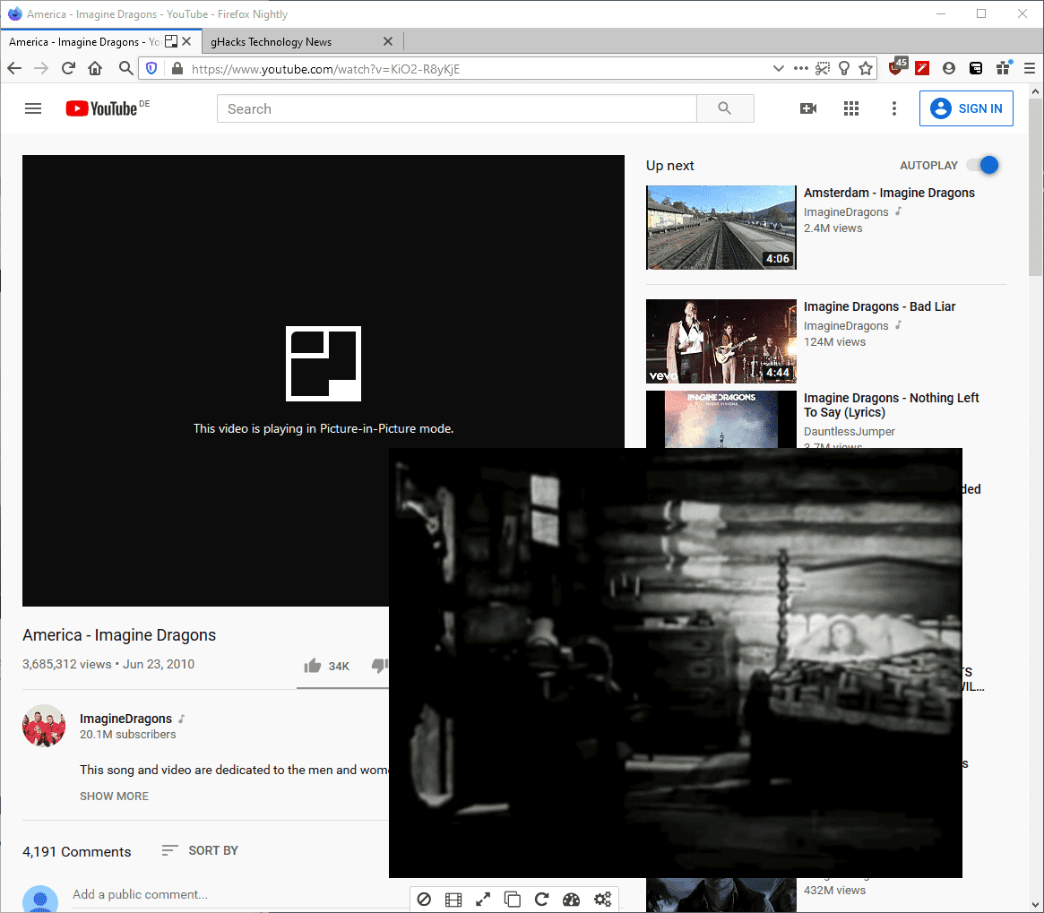Open Nothing Left To Say (Lyrics) title

click(891, 405)
